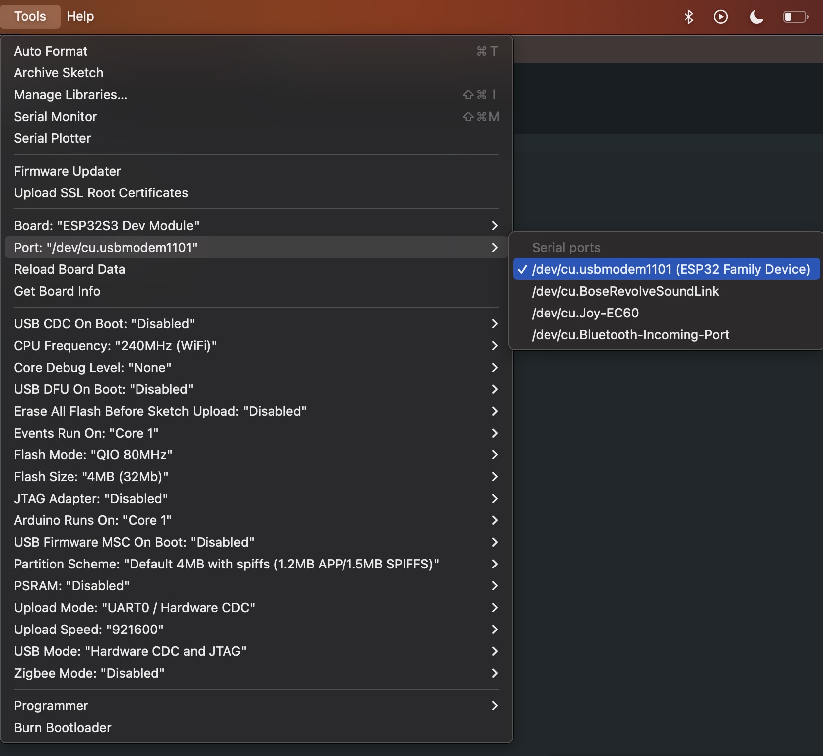
Task: Select Archive Sketch menu entry
Action: click(x=257, y=73)
